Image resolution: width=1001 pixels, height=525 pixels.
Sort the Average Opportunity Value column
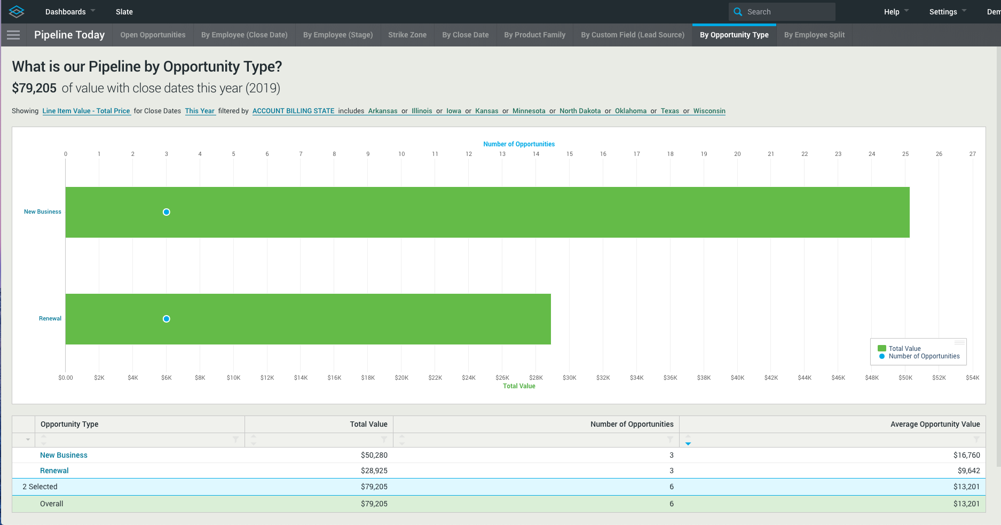[x=688, y=440]
